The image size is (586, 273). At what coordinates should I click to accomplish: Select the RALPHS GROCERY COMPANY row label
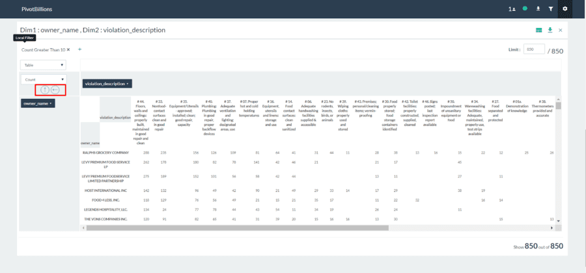105,153
